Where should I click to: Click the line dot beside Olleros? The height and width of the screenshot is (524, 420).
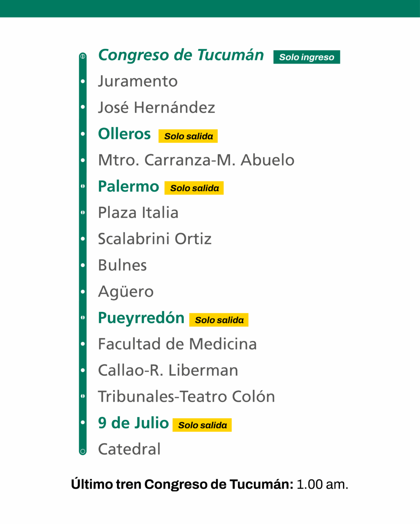pos(83,134)
